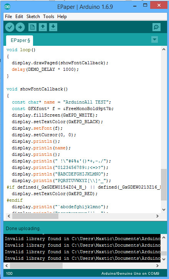Viewport: 169px width, 279px height.
Task: Click the editor horizontal scrollbar thumb
Action: click(35, 216)
